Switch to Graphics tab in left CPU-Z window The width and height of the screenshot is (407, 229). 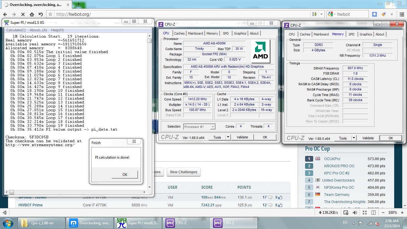coord(240,33)
